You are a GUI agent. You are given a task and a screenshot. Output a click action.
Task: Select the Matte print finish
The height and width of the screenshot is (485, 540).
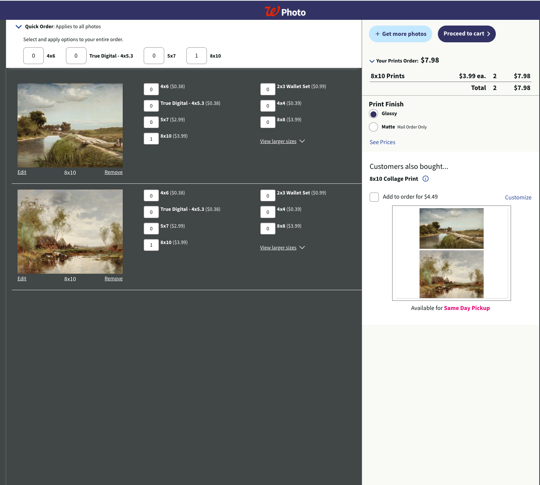pos(373,127)
